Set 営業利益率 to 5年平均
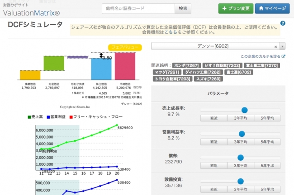Viewport: 294px width, 195px height. (267, 142)
